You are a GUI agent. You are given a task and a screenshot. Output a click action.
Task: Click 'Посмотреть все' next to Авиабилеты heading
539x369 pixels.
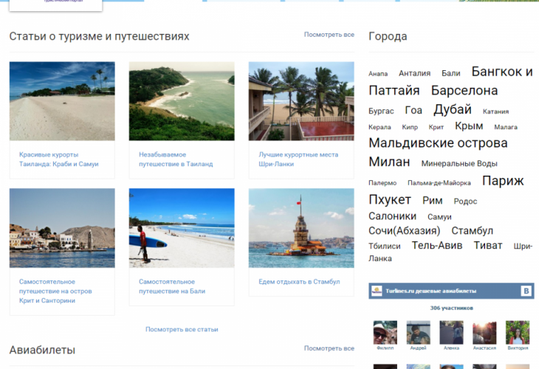click(329, 348)
